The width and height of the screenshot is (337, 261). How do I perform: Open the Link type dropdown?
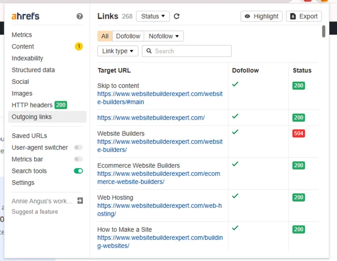pos(118,51)
